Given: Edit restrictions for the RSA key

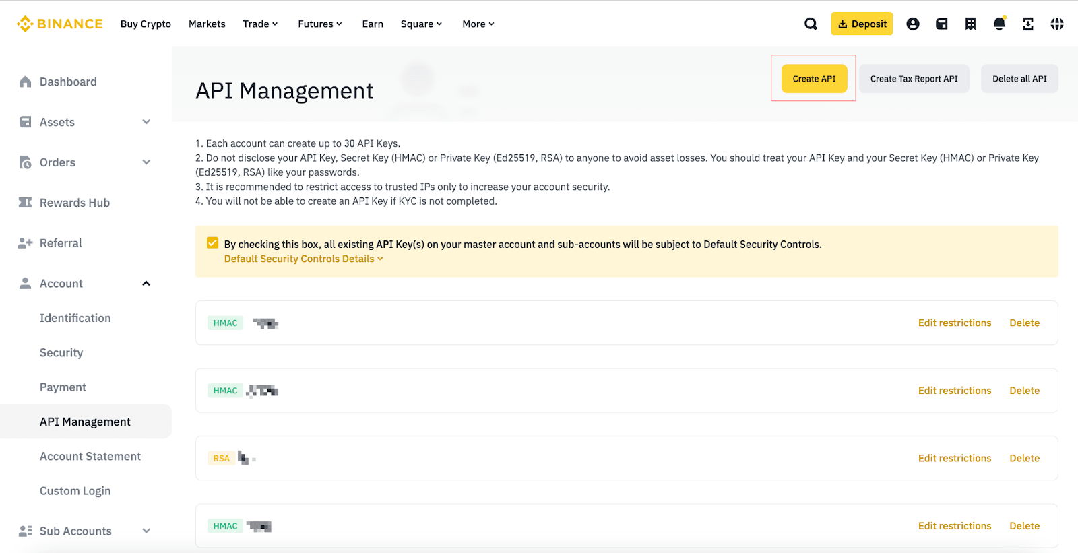Looking at the screenshot, I should point(955,459).
